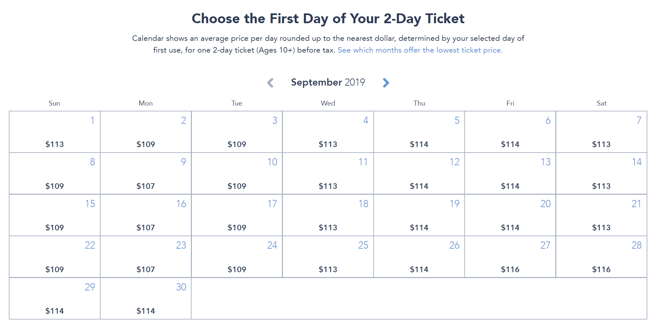Choose Wednesday September 25

coord(328,257)
